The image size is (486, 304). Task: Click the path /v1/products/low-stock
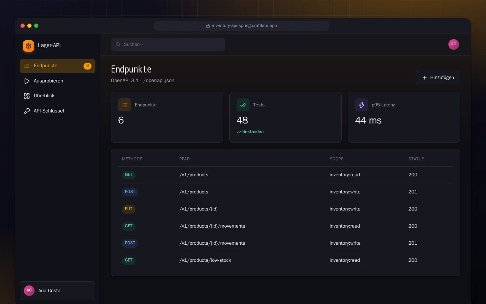[x=205, y=261]
